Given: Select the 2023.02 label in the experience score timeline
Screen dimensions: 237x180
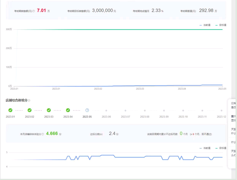Looking at the screenshot, I should [30, 117].
